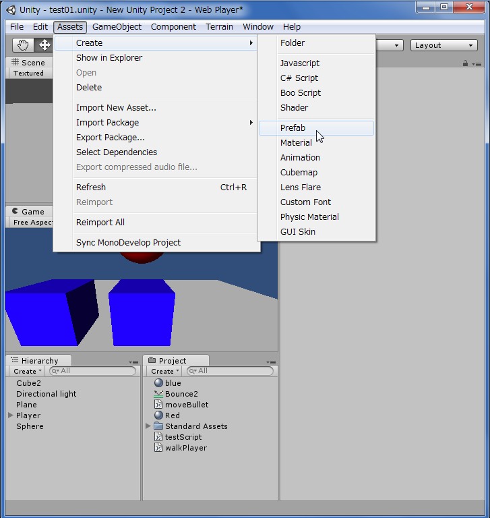Create a new GUI Skin
Screen dimensions: 490x518
click(316, 232)
